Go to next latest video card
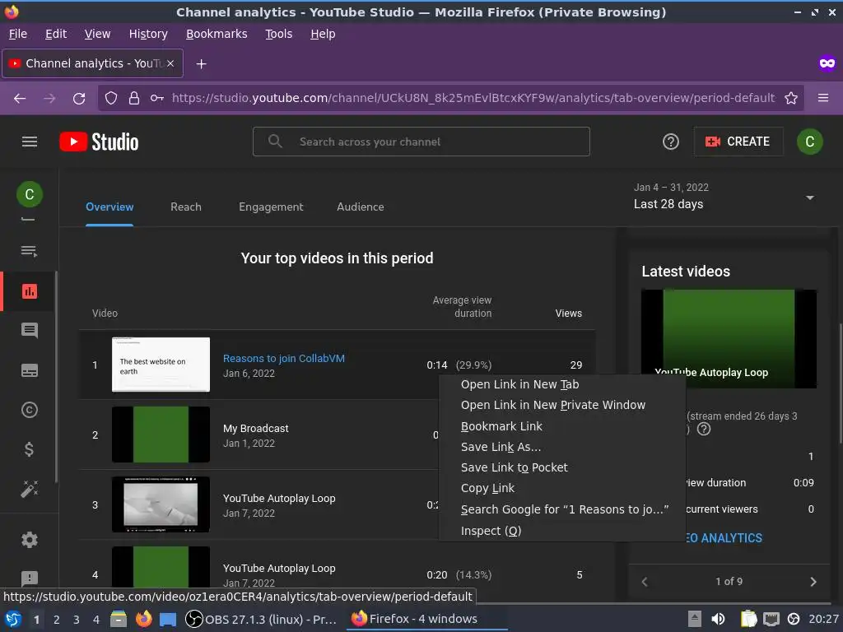843x632 pixels. (813, 582)
